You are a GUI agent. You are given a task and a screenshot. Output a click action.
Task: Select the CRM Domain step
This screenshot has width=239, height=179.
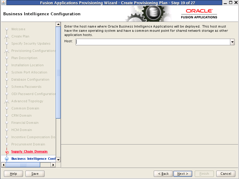(x=22, y=115)
